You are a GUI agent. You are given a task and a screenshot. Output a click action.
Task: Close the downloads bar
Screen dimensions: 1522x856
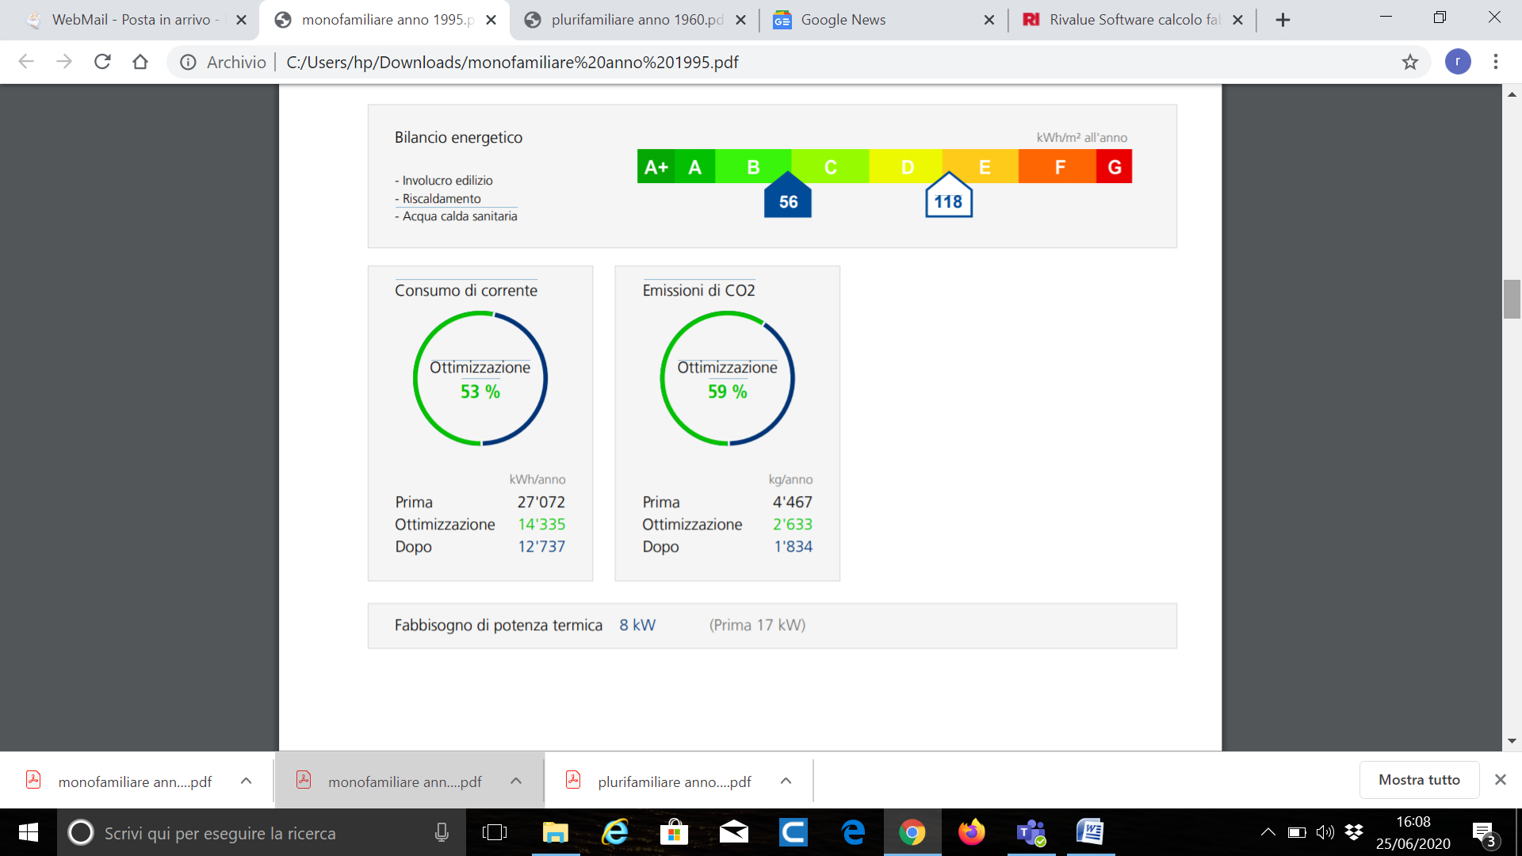(x=1500, y=780)
